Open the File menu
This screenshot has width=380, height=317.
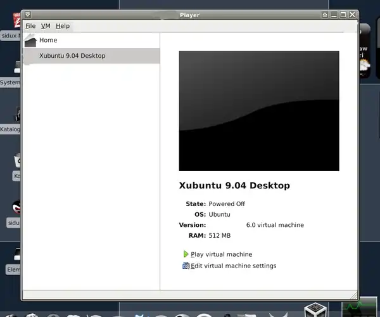[30, 26]
